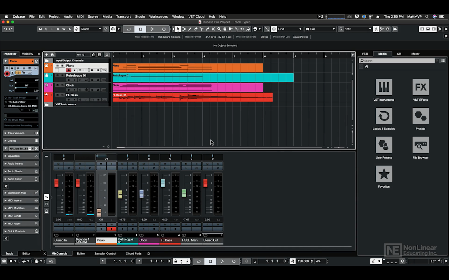Image resolution: width=449 pixels, height=280 pixels.
Task: Click the AQ button in transport bar
Action: [51, 261]
